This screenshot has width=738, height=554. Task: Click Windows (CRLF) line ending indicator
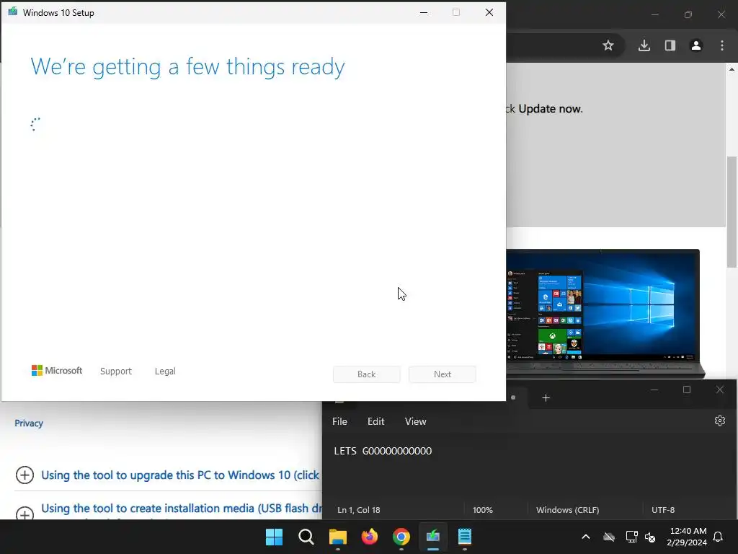[x=568, y=510]
